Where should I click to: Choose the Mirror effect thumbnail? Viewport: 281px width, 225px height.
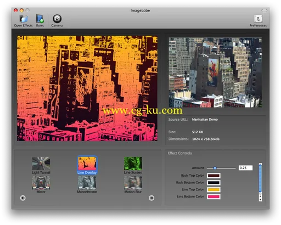(41, 183)
